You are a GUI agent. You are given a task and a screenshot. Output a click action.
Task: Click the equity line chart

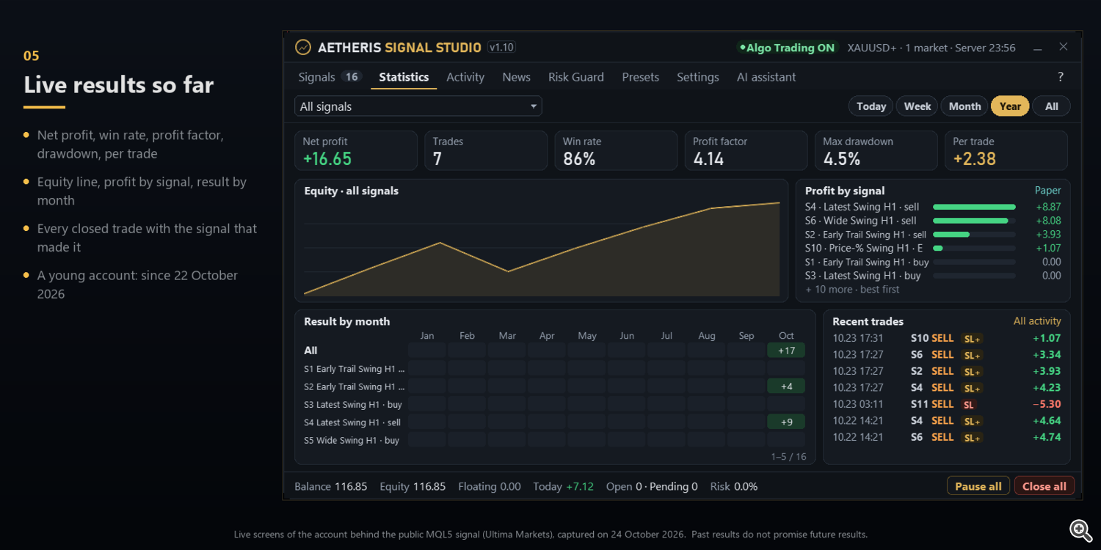542,249
